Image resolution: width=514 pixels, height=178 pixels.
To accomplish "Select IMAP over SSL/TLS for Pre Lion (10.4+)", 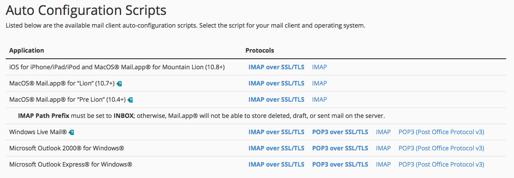I will tap(277, 100).
